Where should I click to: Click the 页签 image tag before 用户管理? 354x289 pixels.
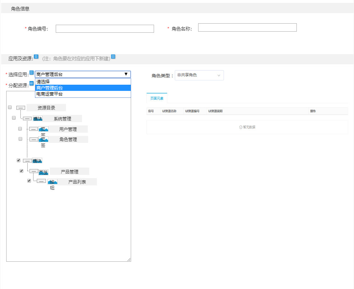(43, 129)
